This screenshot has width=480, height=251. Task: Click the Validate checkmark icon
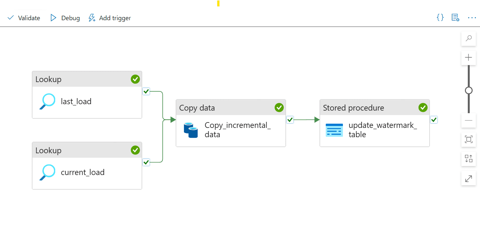click(11, 18)
